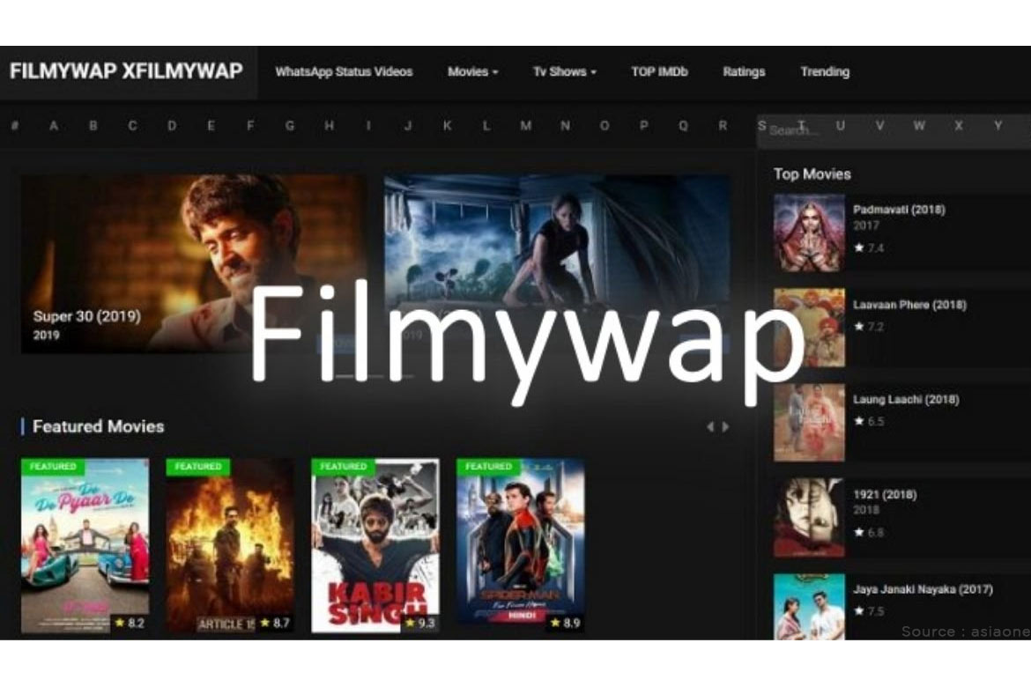Filter titles by the # symbol
This screenshot has height=687, width=1031.
(14, 126)
